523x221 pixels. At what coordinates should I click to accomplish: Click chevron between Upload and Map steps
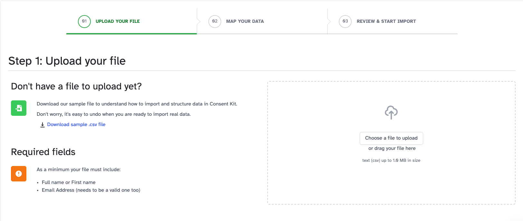198,22
